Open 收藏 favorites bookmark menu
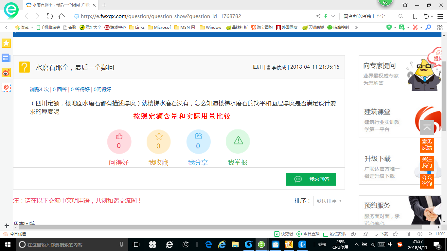 tap(24, 27)
